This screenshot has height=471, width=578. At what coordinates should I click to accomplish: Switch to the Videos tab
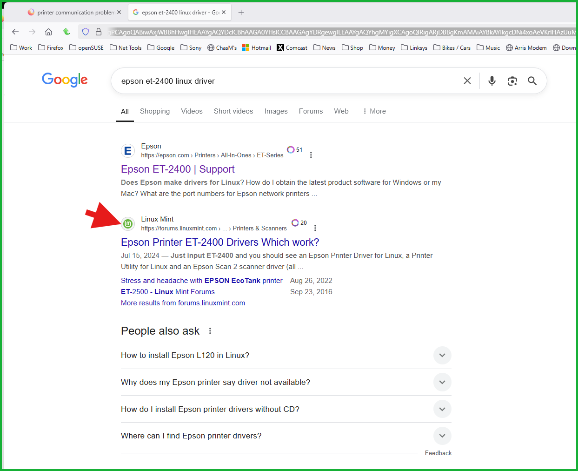point(192,111)
